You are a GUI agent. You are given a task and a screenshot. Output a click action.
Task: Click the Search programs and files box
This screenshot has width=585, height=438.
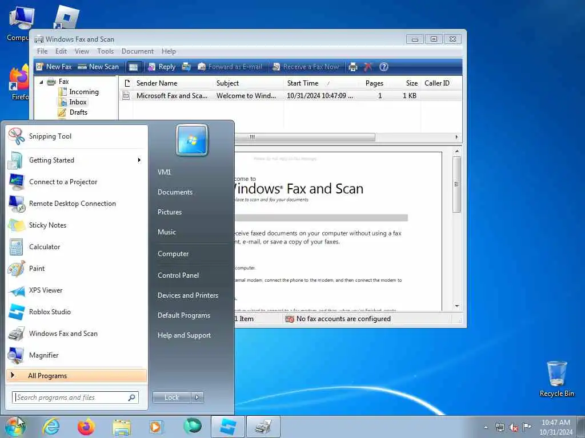(75, 398)
